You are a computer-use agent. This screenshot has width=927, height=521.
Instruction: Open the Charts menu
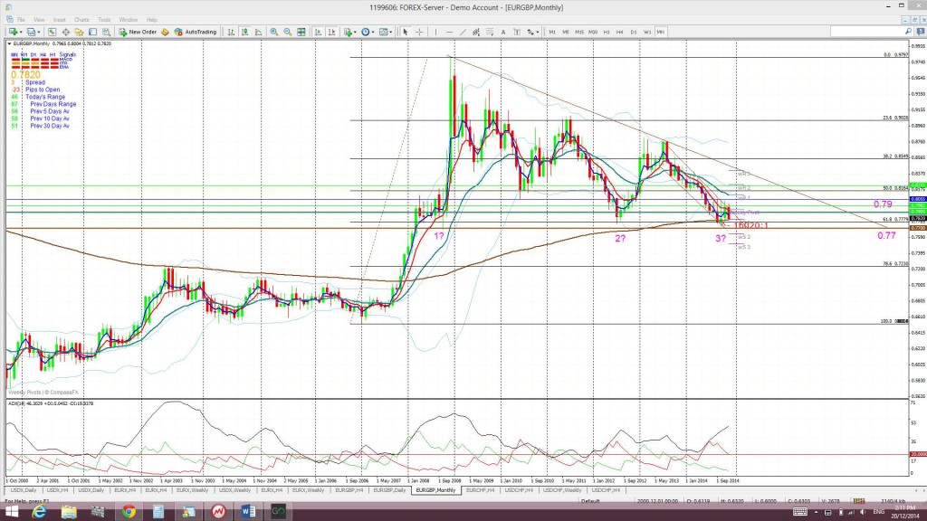click(x=81, y=20)
